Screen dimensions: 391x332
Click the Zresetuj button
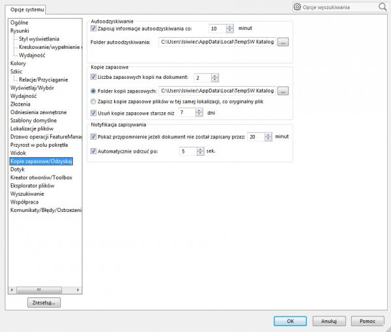tap(44, 303)
